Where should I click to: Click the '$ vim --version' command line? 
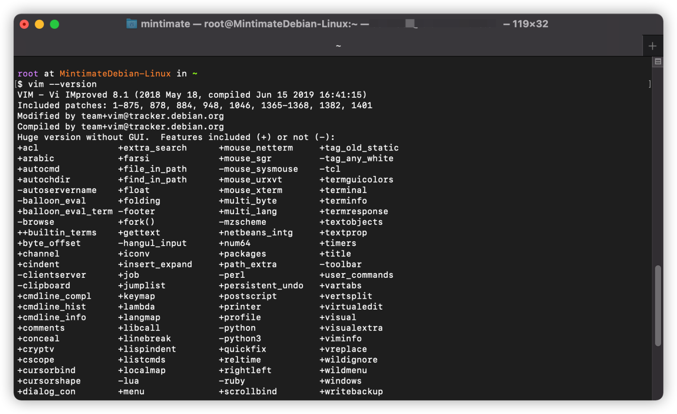pyautogui.click(x=57, y=84)
